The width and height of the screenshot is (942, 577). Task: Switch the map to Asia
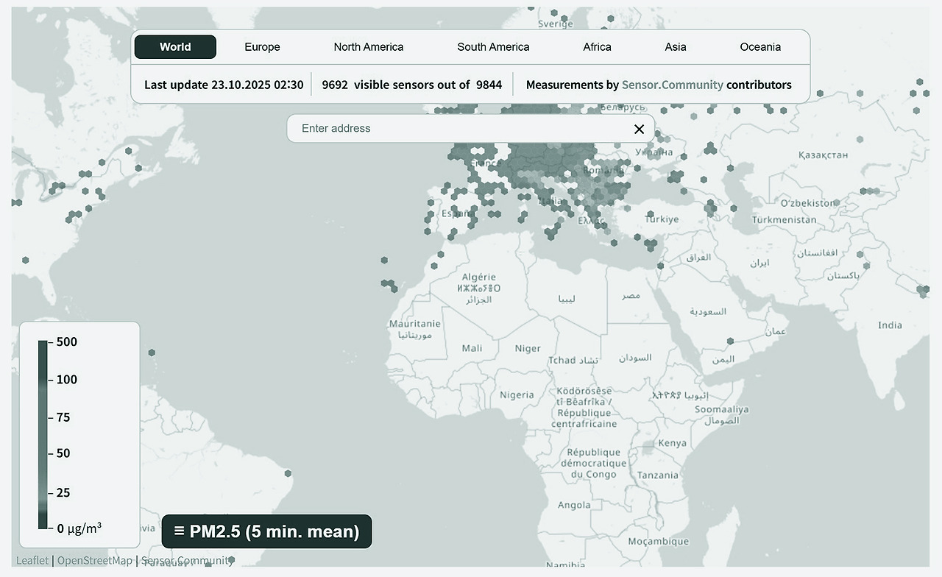(676, 47)
